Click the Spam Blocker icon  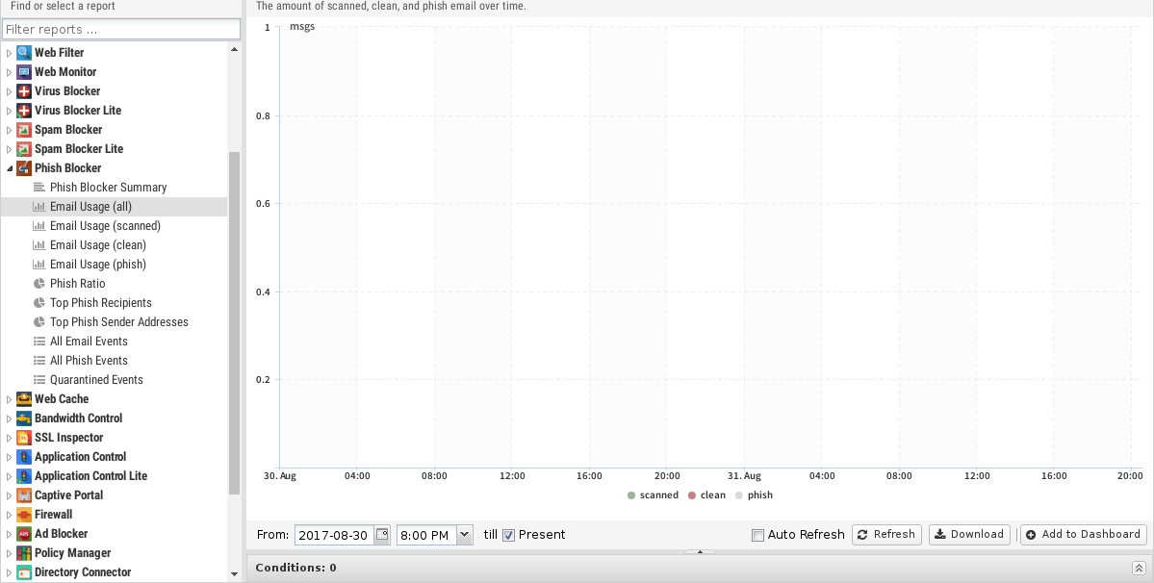24,130
